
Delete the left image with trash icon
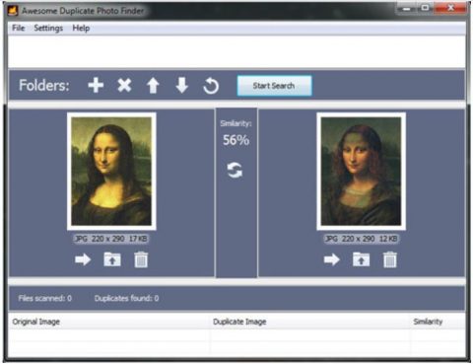click(141, 259)
